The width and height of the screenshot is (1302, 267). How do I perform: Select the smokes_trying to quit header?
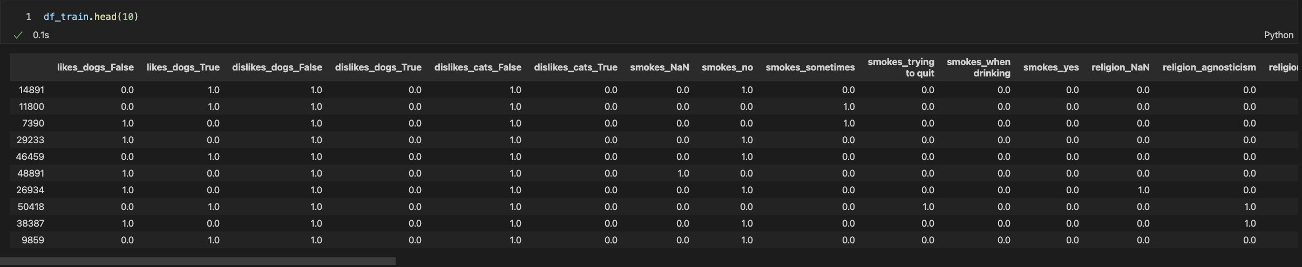[900, 67]
